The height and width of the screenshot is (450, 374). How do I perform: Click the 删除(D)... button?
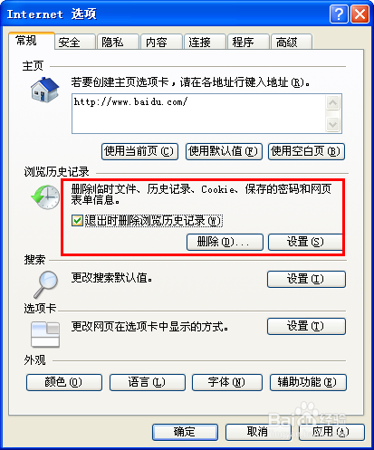(x=225, y=242)
